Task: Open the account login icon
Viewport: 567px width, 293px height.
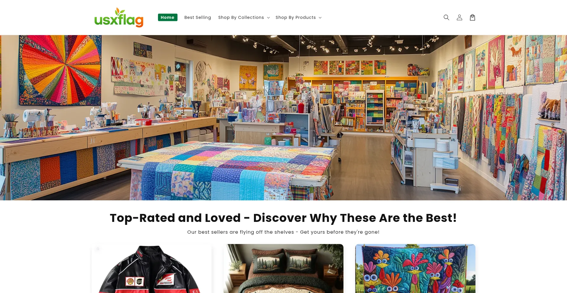Action: coord(459,17)
